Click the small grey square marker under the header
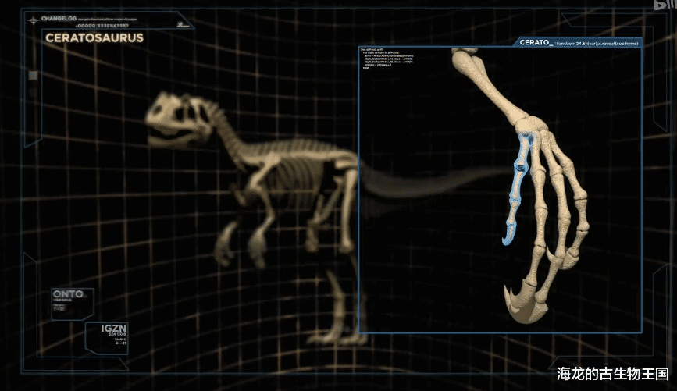The width and height of the screenshot is (677, 391). pyautogui.click(x=33, y=76)
